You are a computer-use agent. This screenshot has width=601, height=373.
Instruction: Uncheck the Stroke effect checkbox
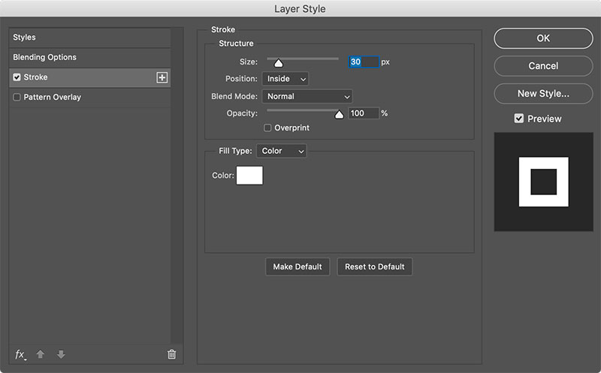(17, 77)
